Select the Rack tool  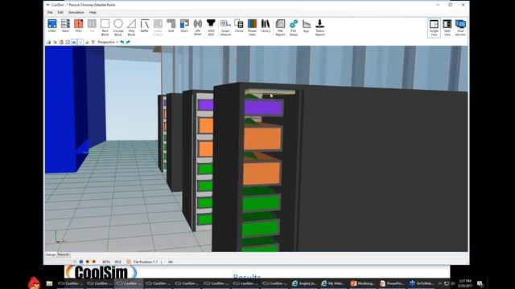click(x=65, y=26)
